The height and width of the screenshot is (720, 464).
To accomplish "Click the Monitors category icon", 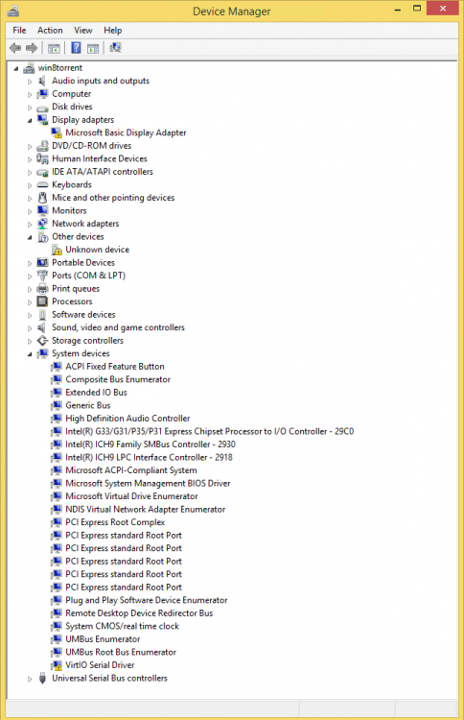I will point(42,211).
